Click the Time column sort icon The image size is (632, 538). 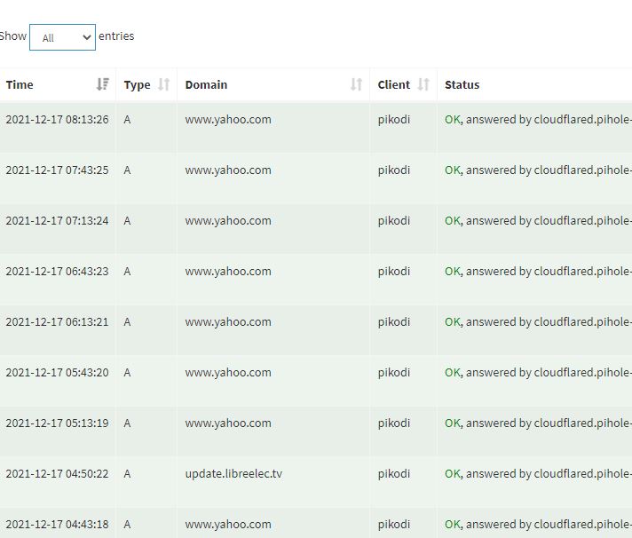102,85
